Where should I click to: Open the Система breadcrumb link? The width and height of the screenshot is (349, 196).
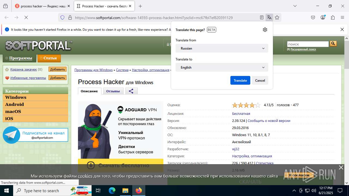point(122,70)
